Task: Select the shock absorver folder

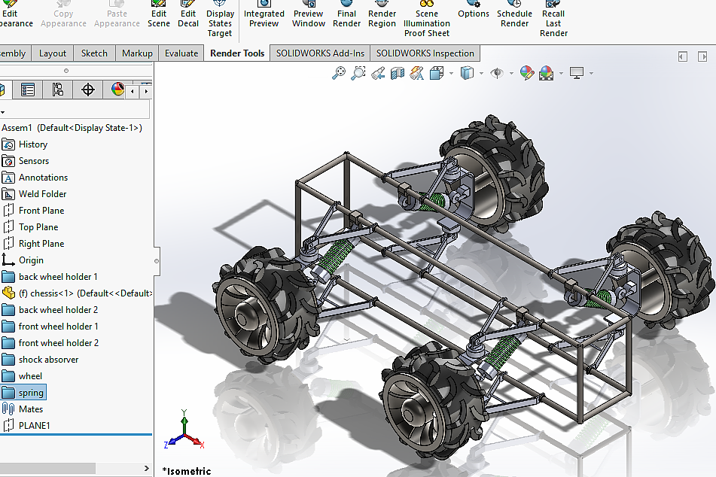Action: point(48,360)
